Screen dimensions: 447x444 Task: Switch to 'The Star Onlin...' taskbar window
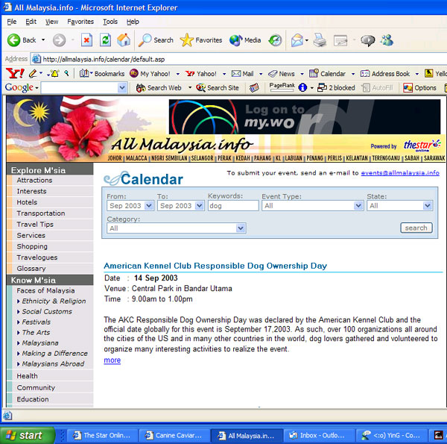[103, 436]
